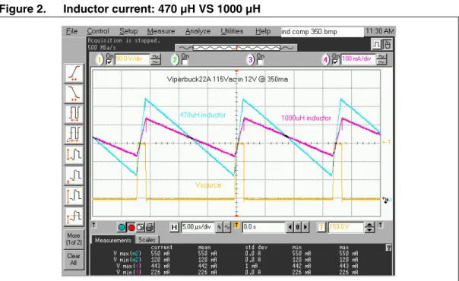This screenshot has width=459, height=281.
Task: Select the V min measurement icon with bottom arrow
Action: (74, 175)
